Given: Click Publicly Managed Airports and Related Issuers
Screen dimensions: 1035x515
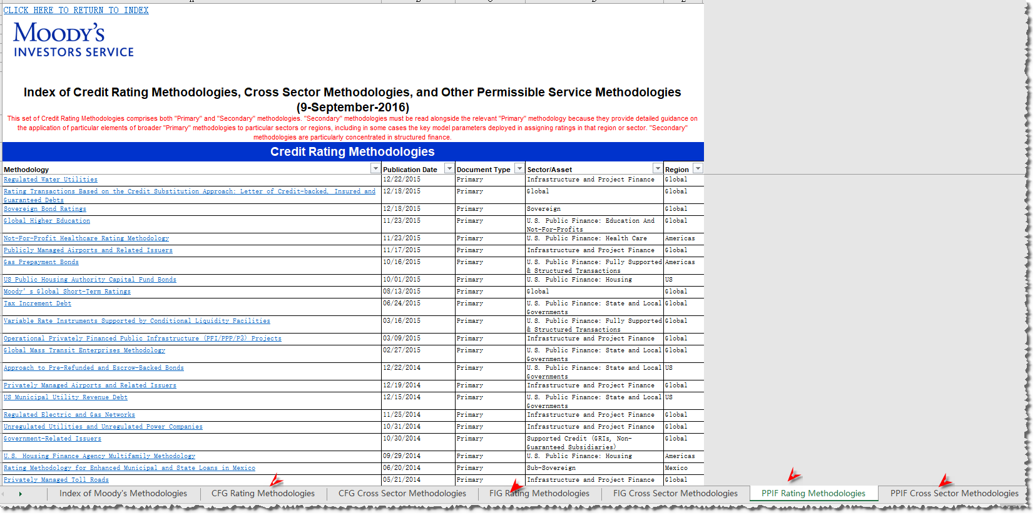Looking at the screenshot, I should tap(88, 250).
